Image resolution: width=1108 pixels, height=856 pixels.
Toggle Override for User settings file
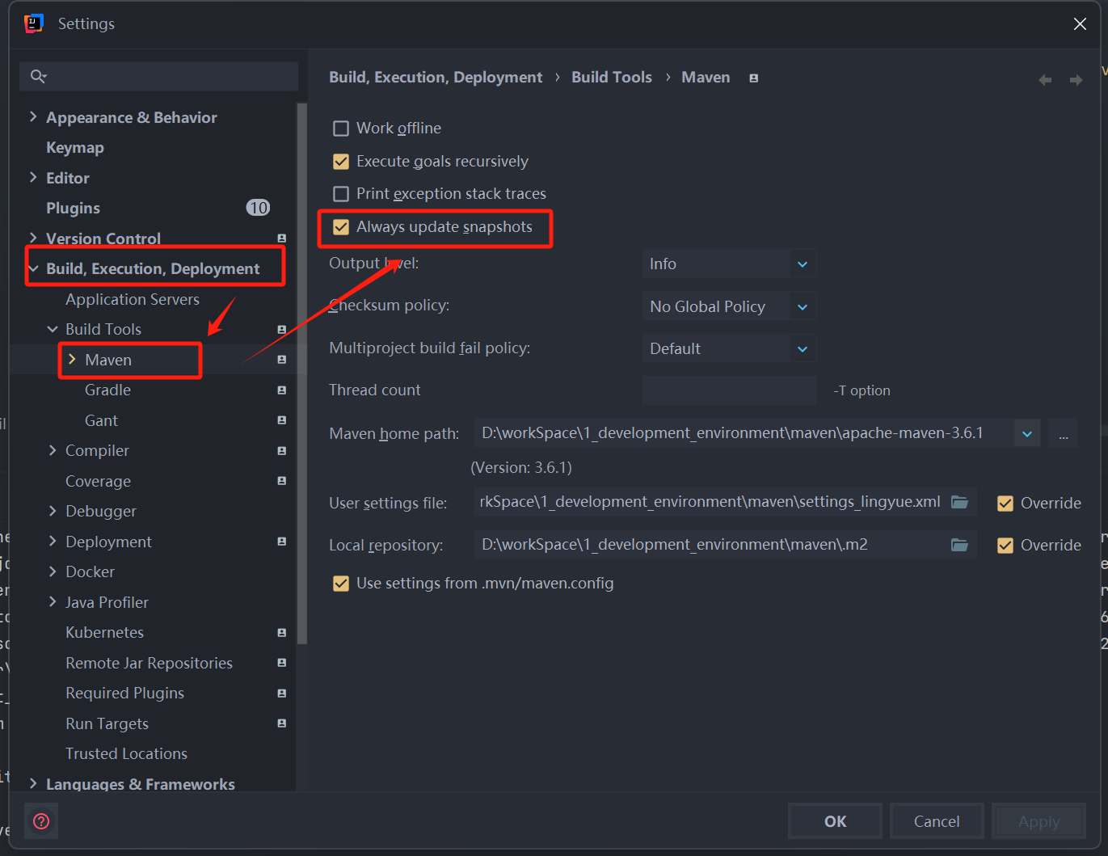(1005, 503)
